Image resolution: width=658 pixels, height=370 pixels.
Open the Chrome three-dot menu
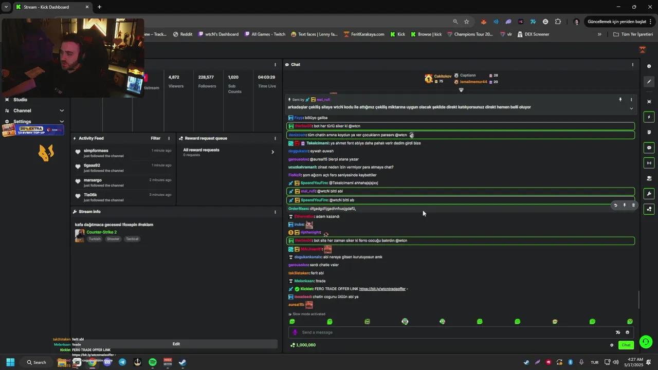click(x=651, y=22)
